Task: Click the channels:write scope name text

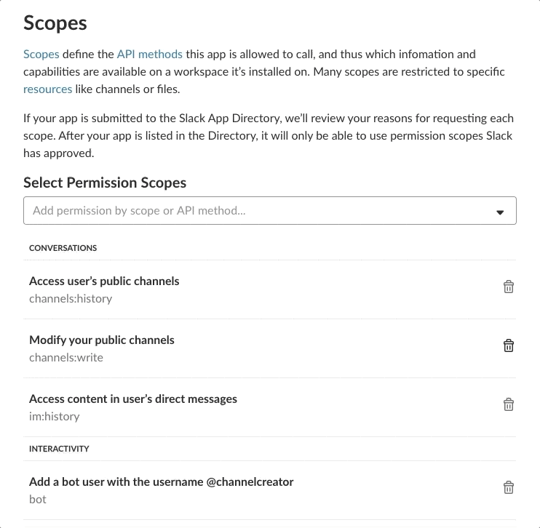Action: [66, 357]
